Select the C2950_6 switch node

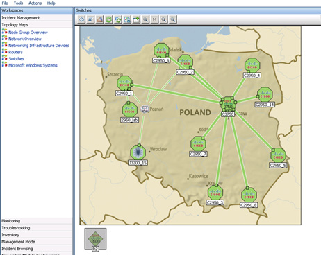tap(161, 51)
